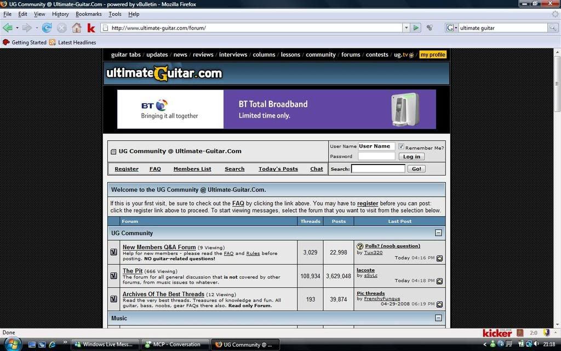Click in the Password field

[376, 156]
